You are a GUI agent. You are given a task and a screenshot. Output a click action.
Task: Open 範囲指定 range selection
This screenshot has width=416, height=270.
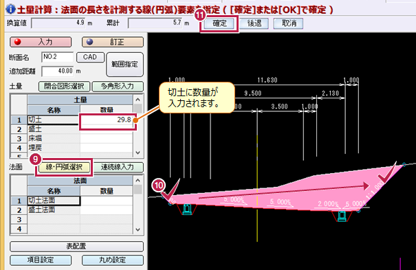pos(124,64)
